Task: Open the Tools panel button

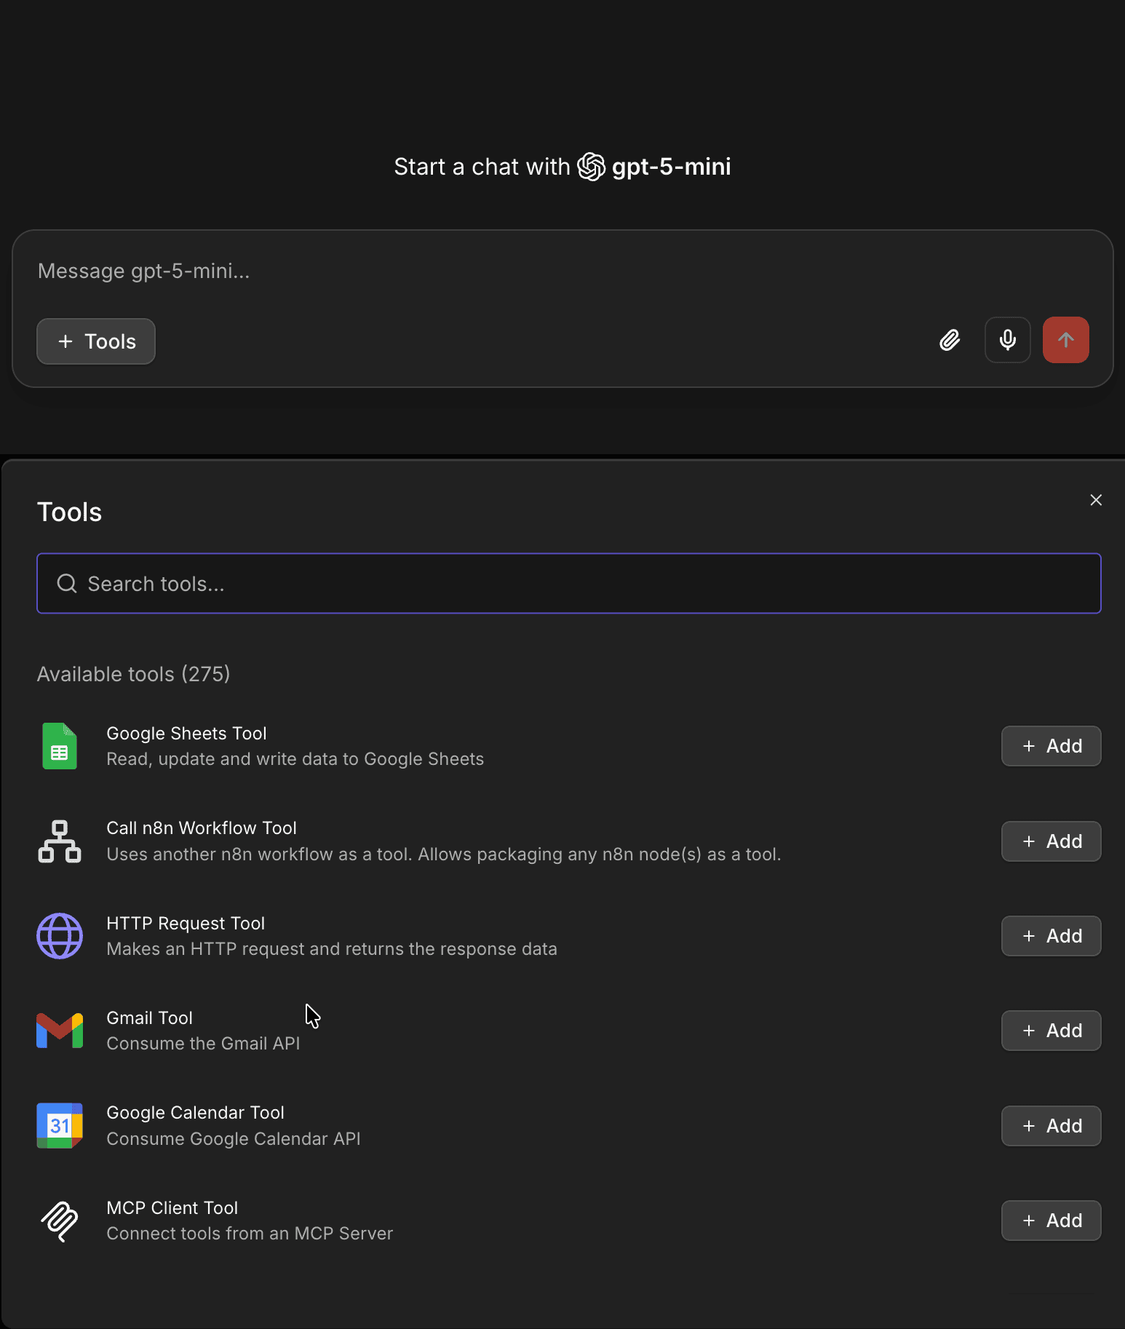Action: pyautogui.click(x=96, y=341)
